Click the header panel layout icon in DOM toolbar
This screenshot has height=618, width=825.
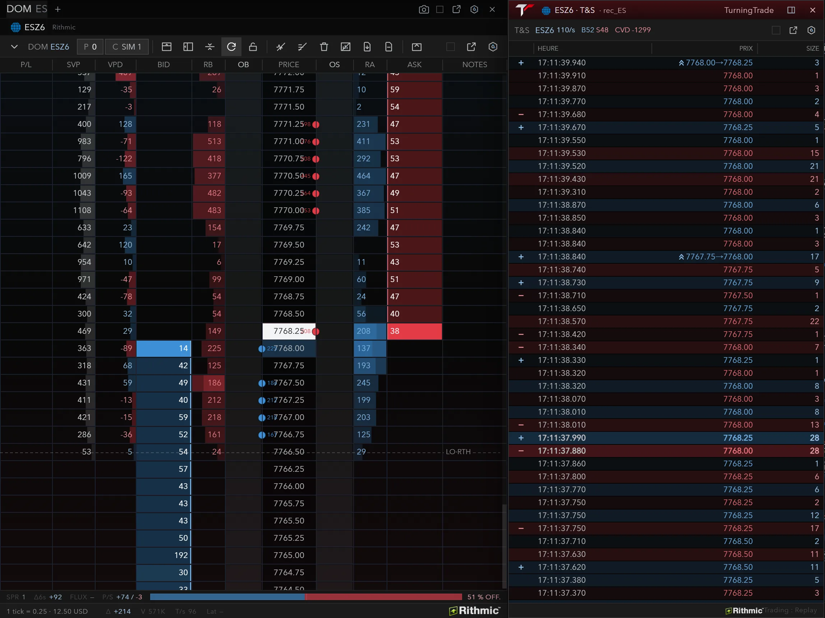pyautogui.click(x=166, y=47)
